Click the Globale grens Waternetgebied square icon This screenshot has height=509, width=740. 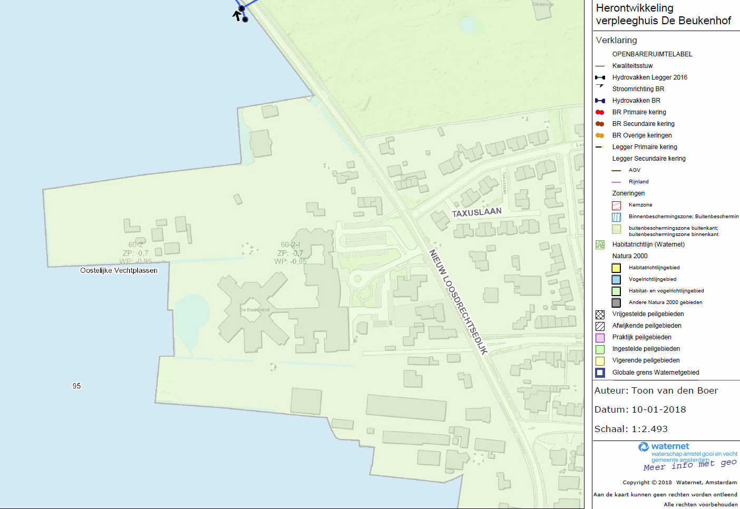(x=600, y=373)
